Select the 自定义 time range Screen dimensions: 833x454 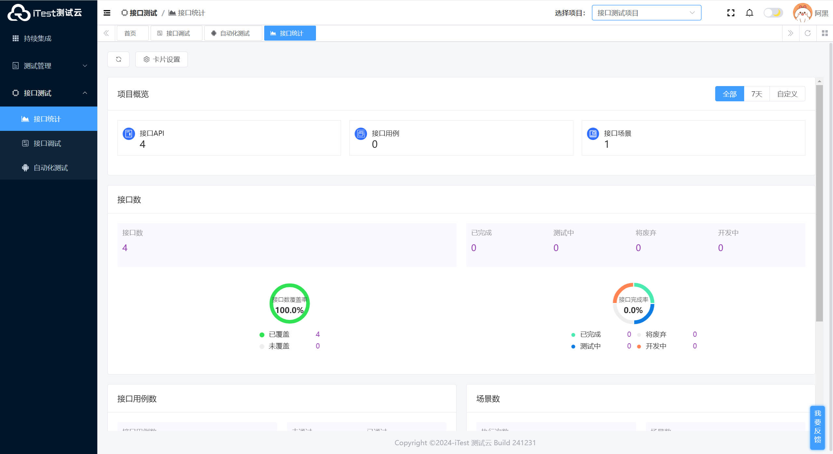click(x=787, y=94)
